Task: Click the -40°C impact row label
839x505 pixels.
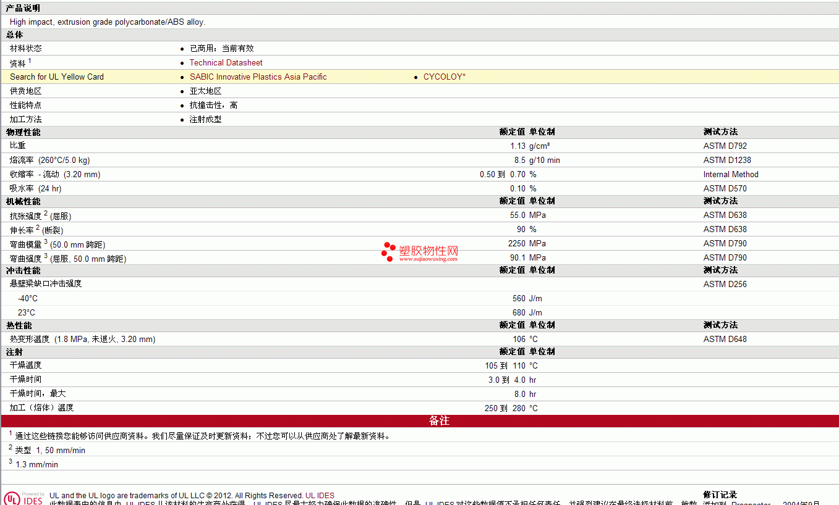Action: click(x=27, y=298)
